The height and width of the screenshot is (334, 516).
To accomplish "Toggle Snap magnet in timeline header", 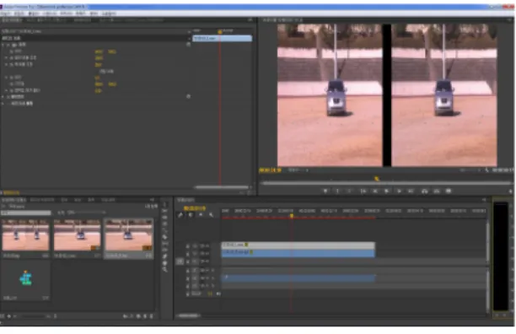I will coord(191,215).
